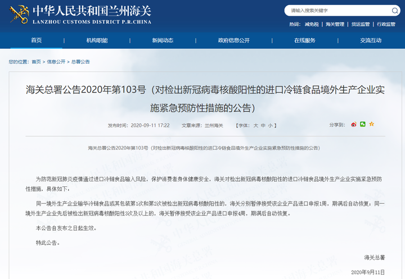Viewport: 405px width, 279px height.
Task: Open the 交流互动 navigation tab
Action: (371, 40)
